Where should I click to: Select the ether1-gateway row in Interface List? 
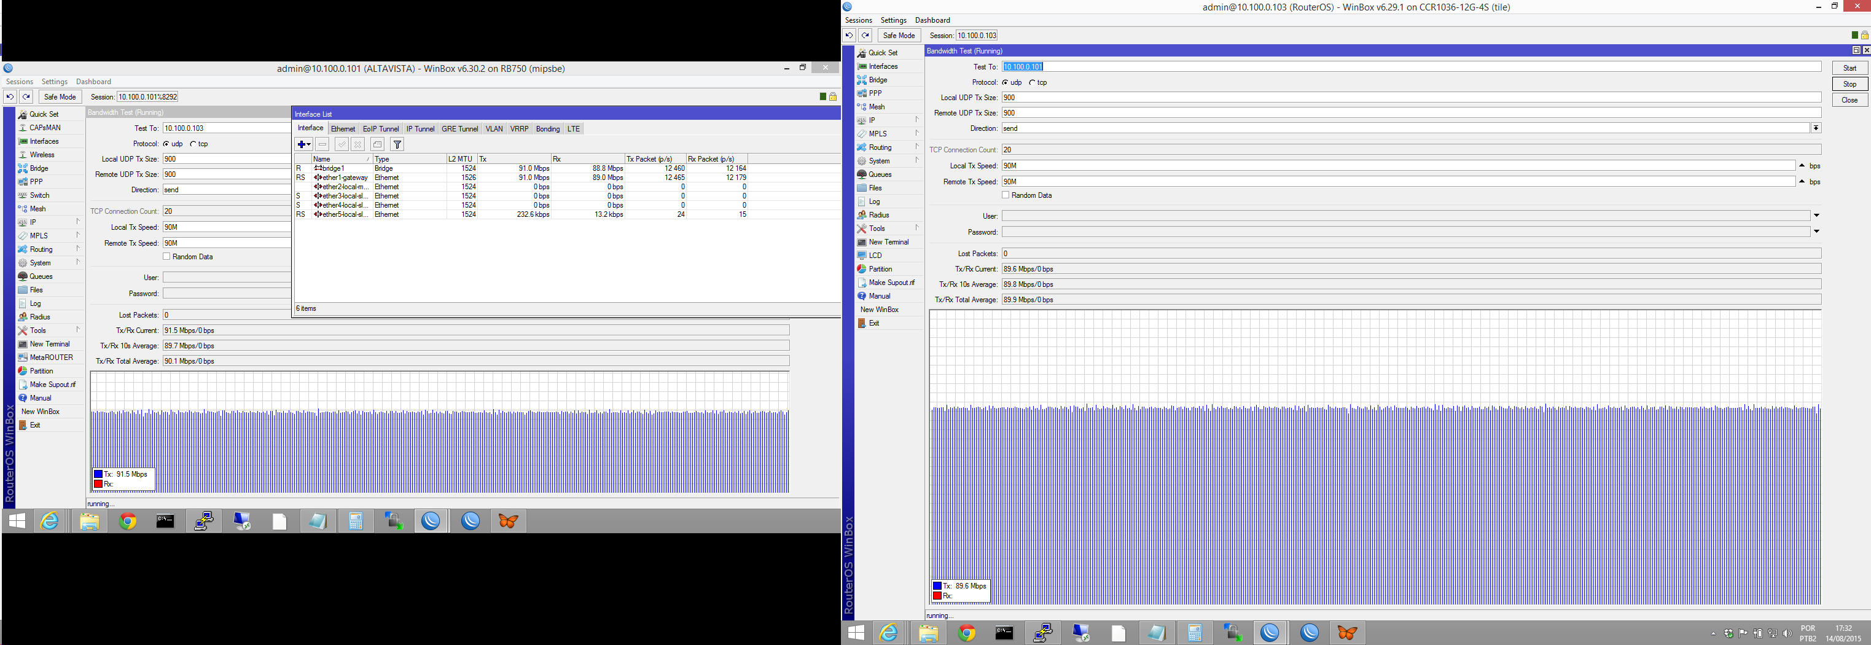pos(345,178)
